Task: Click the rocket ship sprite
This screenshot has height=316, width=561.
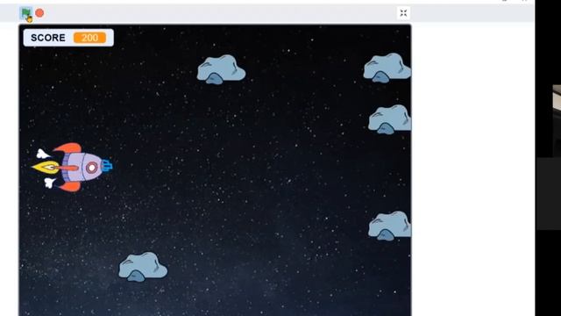Action: (x=72, y=167)
